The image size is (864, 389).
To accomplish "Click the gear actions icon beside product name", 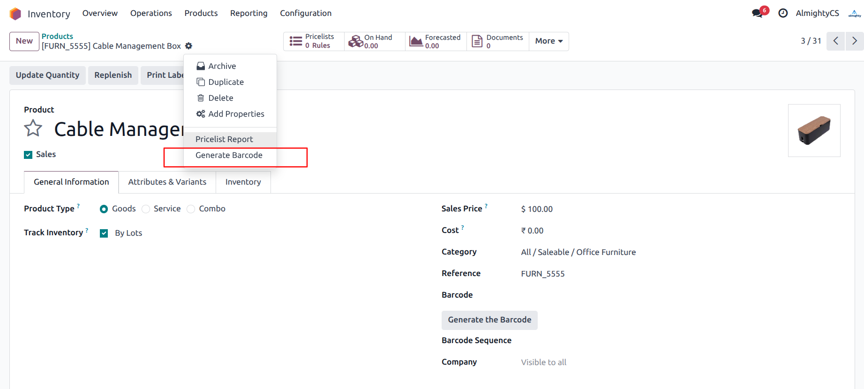I will point(188,46).
